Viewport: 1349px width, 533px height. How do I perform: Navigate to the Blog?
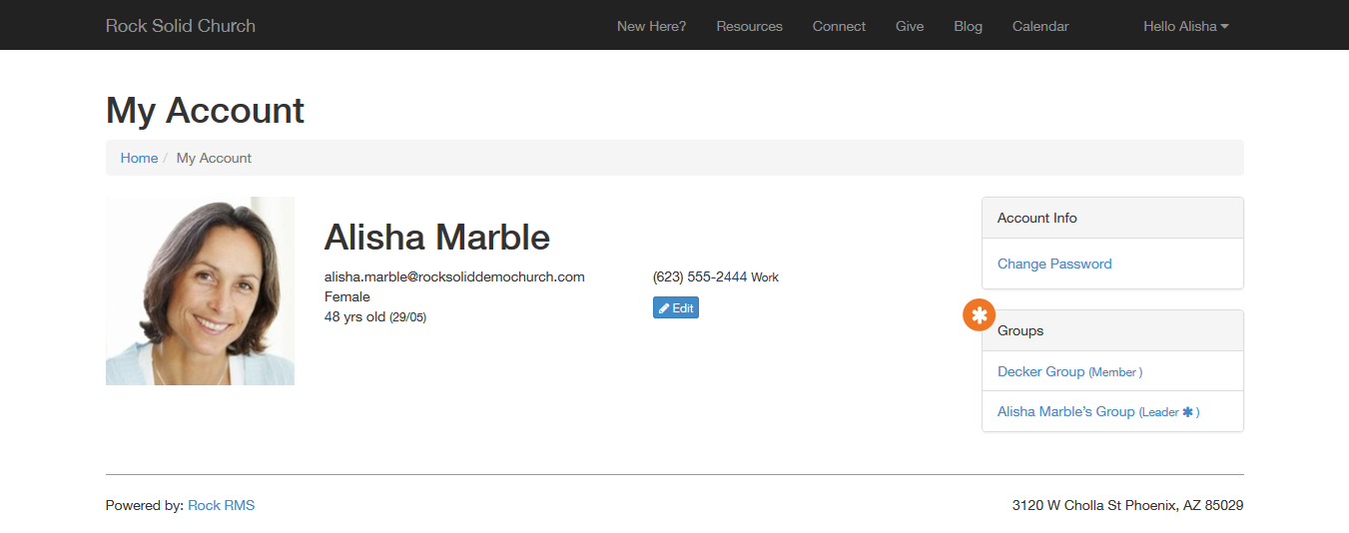(x=968, y=26)
